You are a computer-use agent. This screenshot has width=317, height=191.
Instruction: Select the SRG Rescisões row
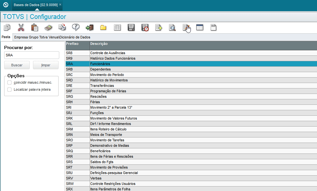point(191,96)
